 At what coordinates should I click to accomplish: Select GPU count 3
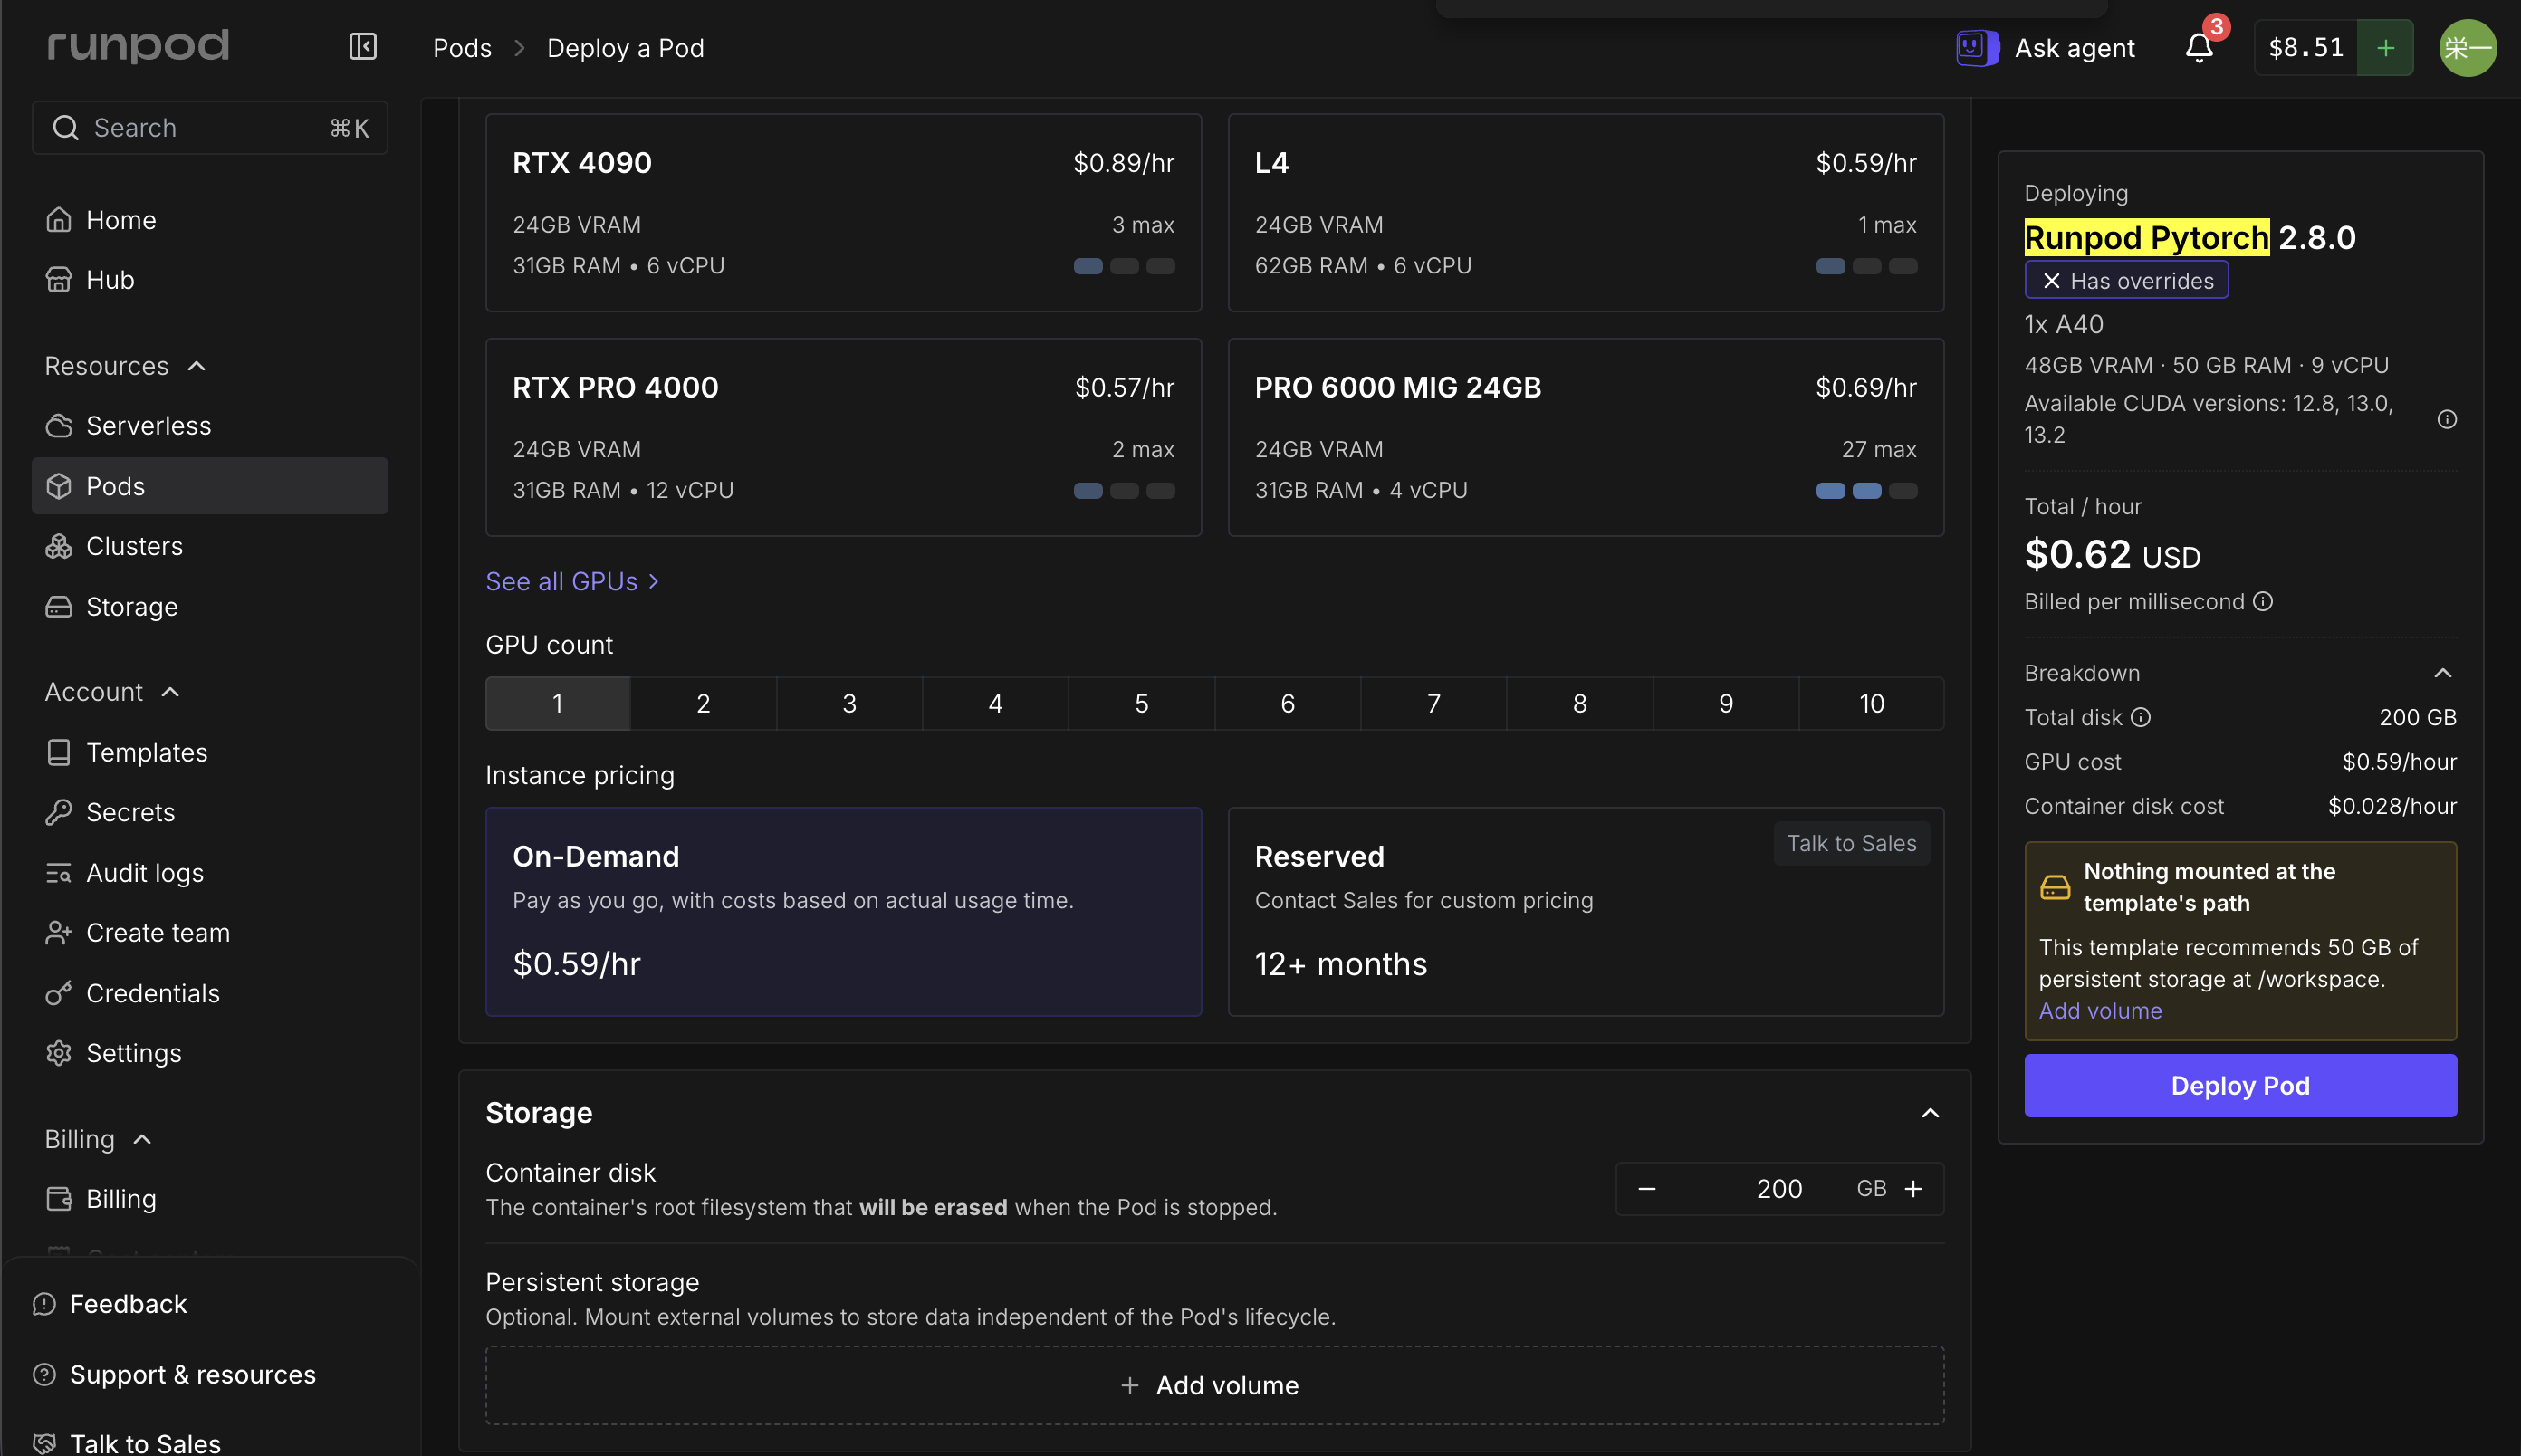(850, 704)
